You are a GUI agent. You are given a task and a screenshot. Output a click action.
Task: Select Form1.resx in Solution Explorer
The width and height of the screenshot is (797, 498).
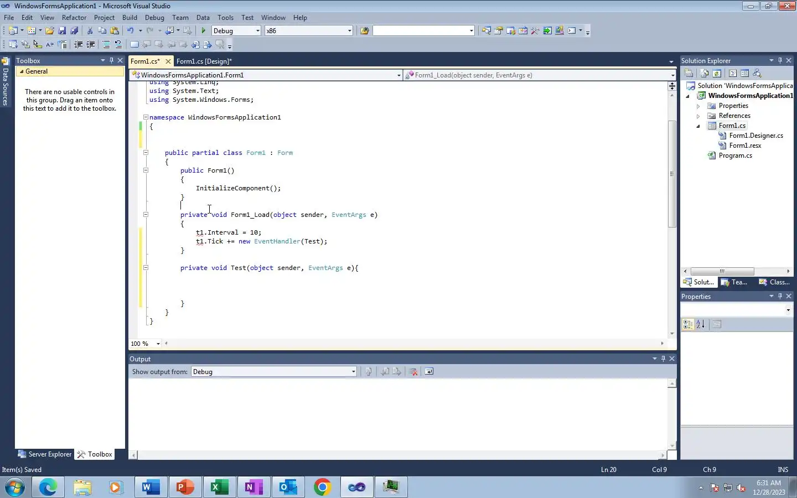[745, 146]
